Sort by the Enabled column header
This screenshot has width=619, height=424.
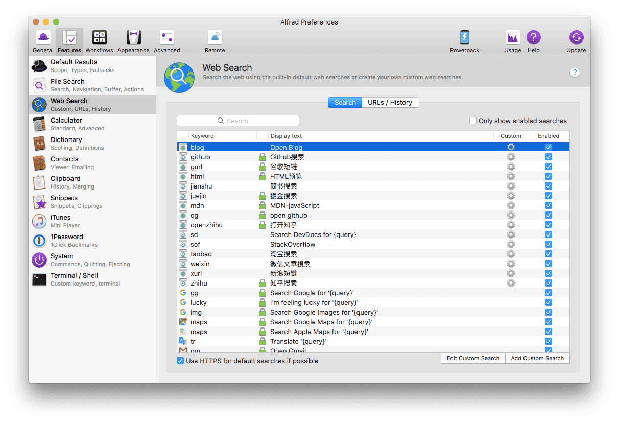pyautogui.click(x=549, y=136)
